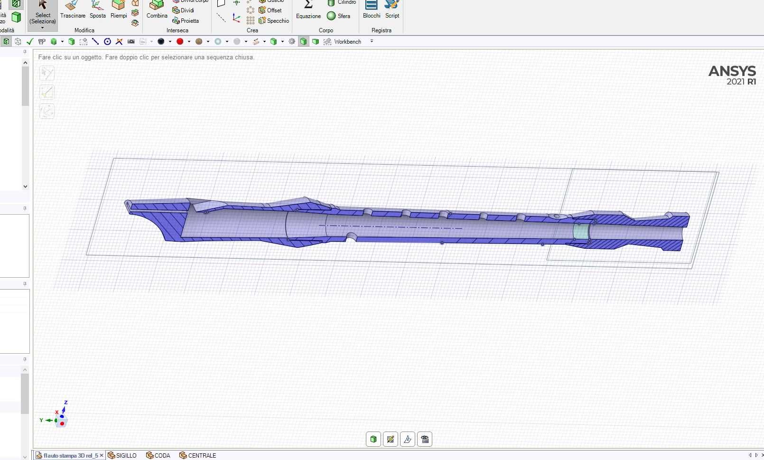Switch to section mode from bottom toolbar
Screen dimensions: 764x460
coord(408,439)
